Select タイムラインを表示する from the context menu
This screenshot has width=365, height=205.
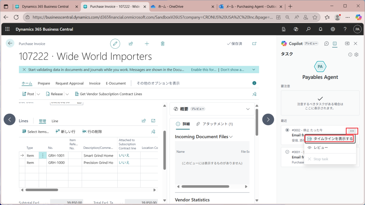tap(330, 139)
